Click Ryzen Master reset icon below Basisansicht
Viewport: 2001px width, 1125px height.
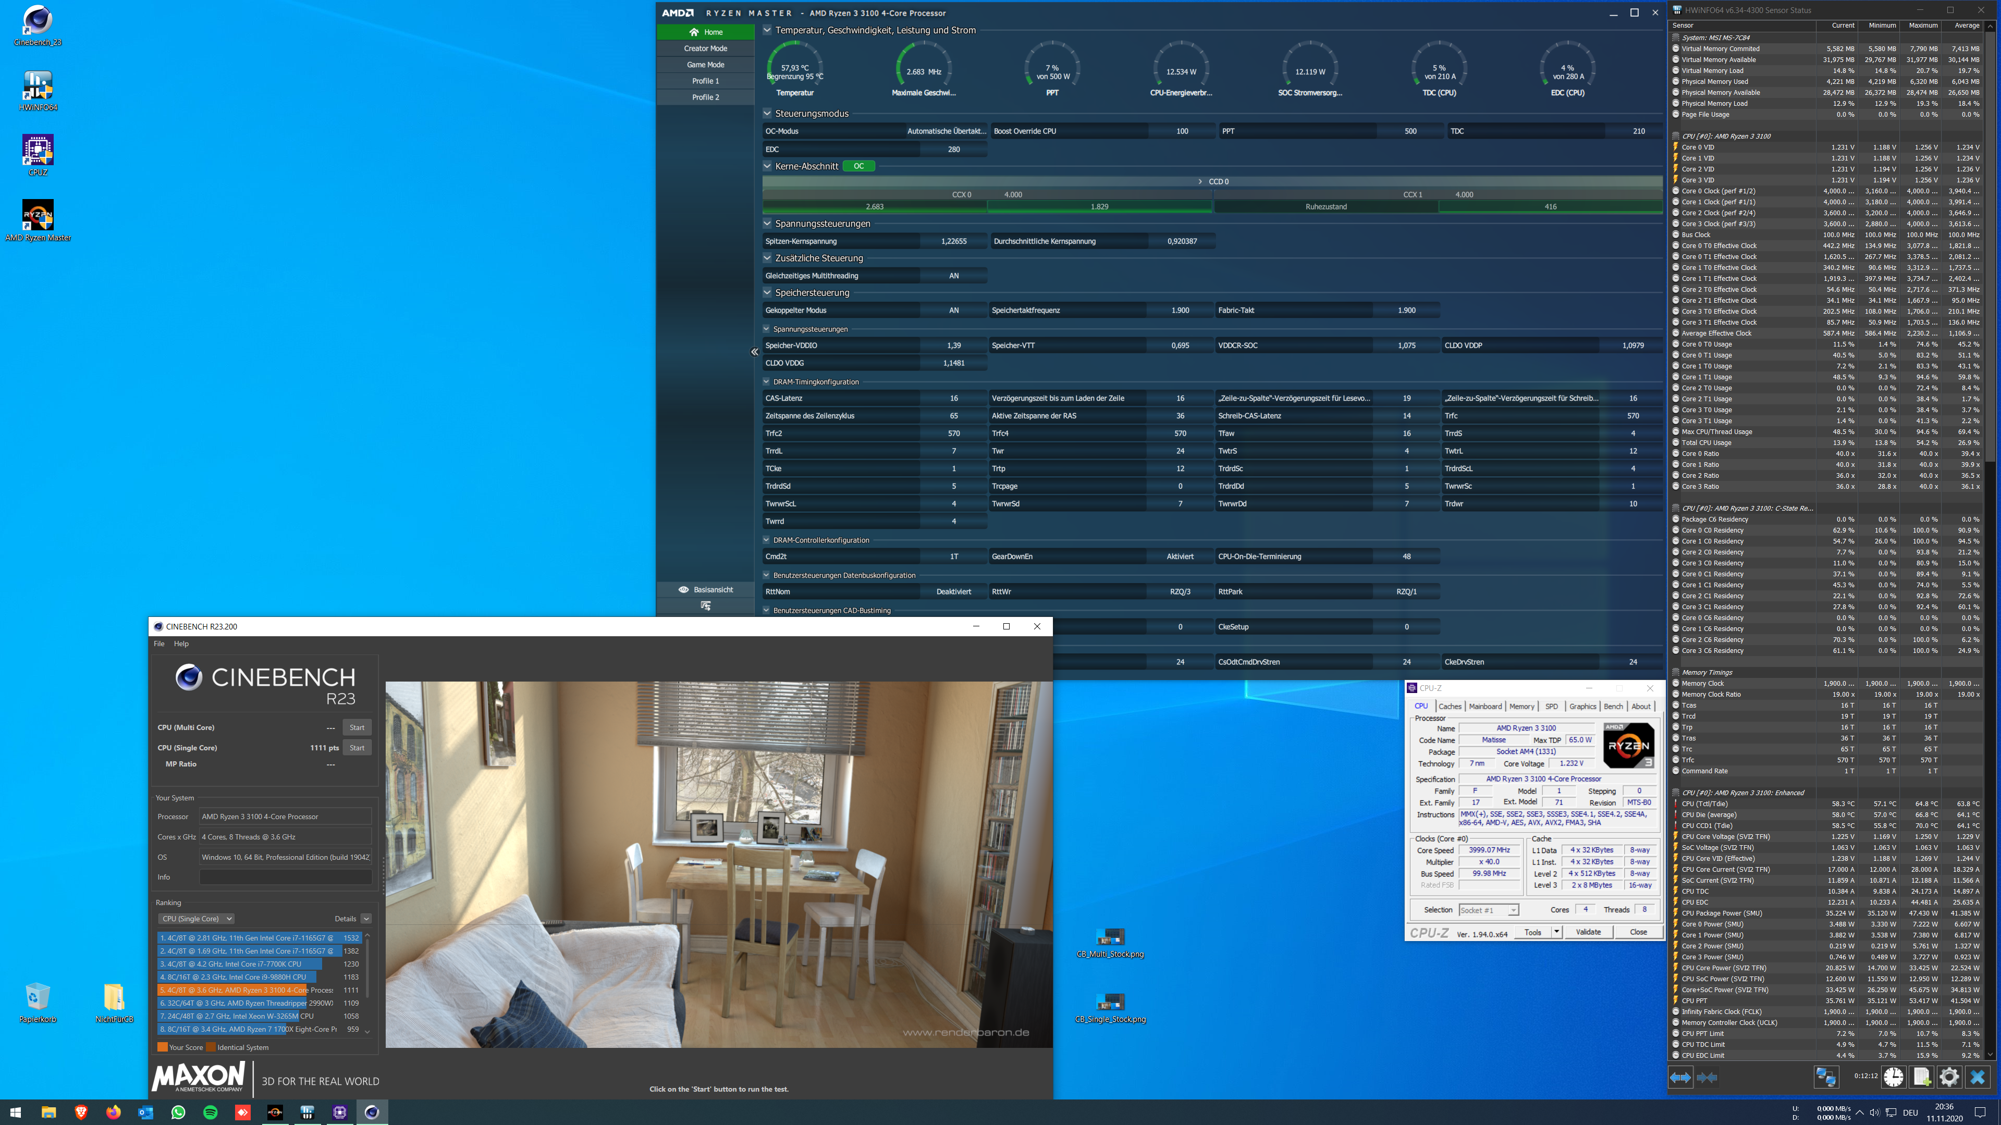705,605
